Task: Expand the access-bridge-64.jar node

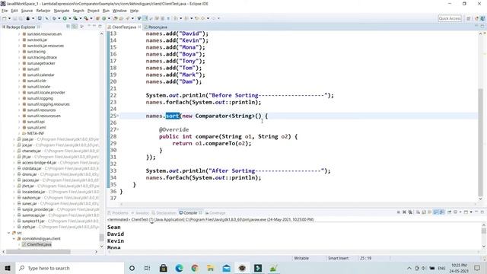Action: point(14,162)
